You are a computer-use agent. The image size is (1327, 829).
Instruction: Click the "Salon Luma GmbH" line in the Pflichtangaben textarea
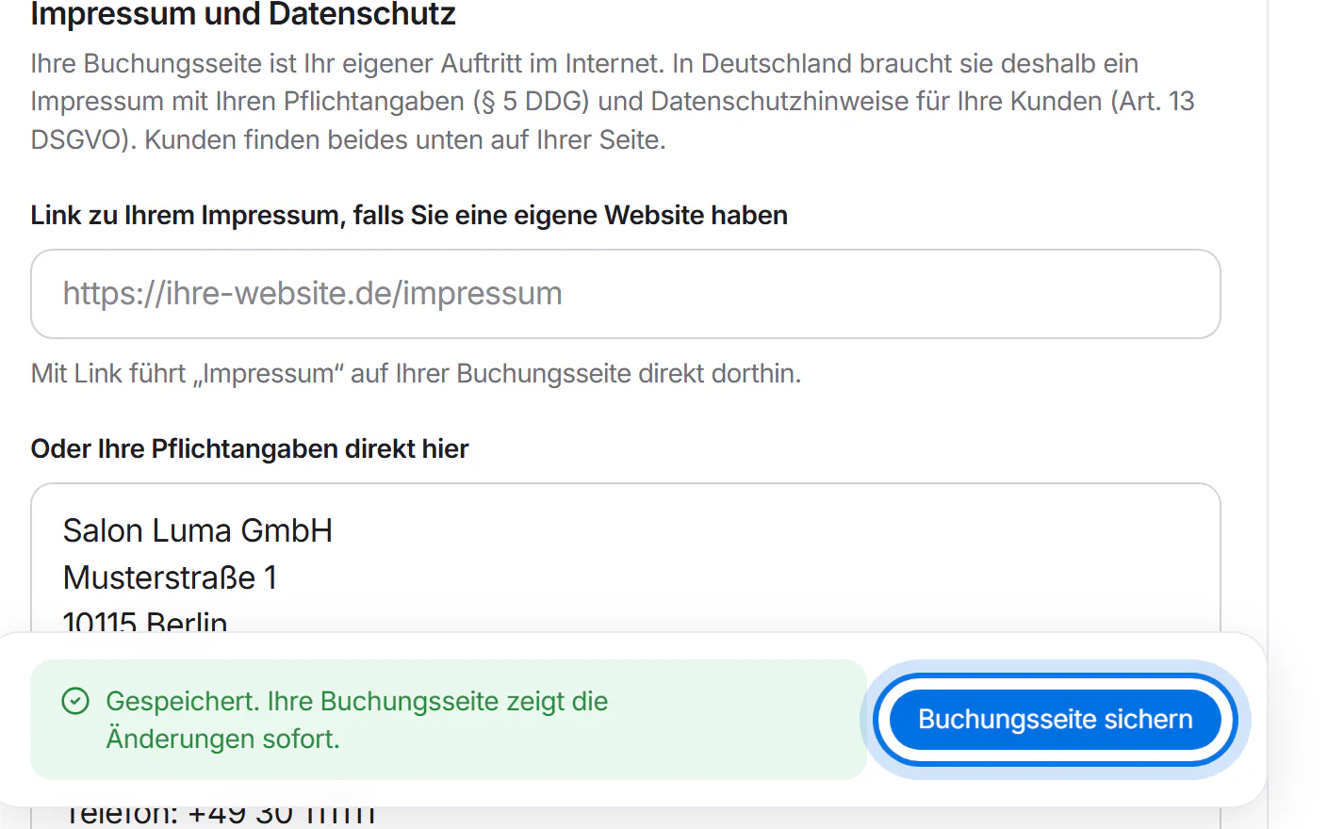(198, 530)
